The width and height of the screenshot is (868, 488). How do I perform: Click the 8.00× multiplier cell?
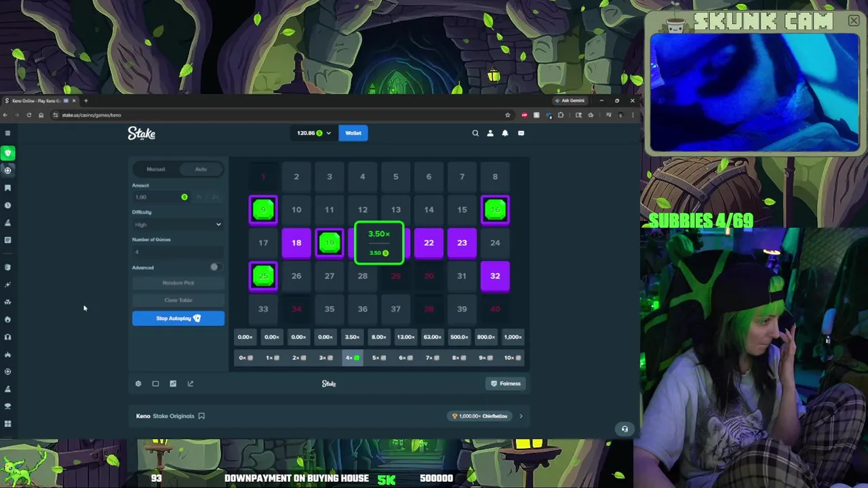(378, 337)
